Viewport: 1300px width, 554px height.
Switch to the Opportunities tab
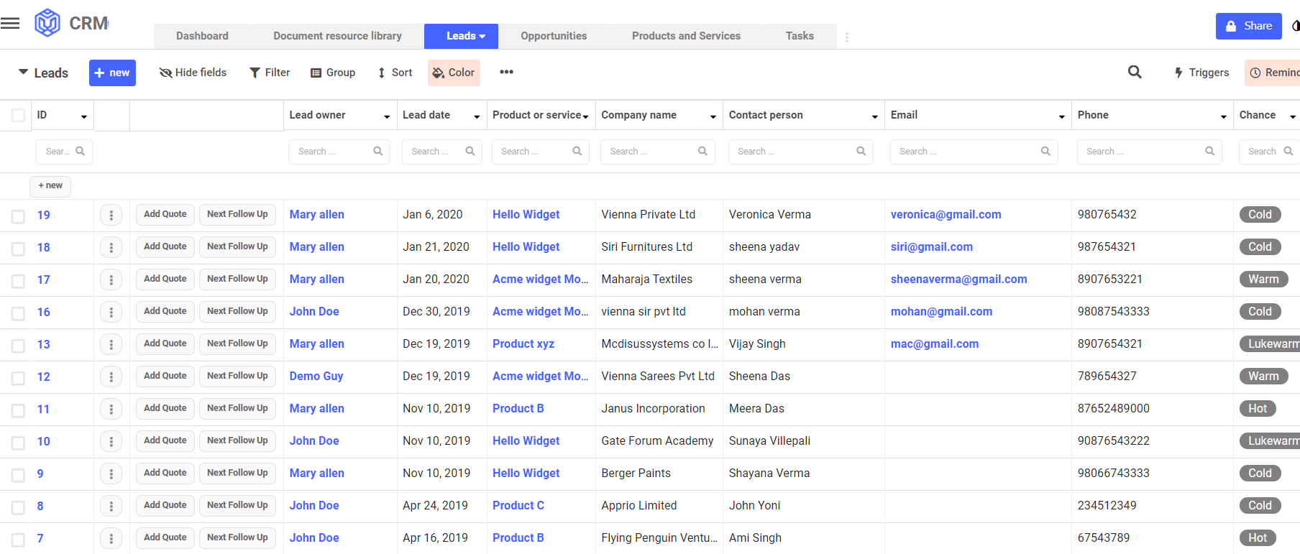[x=554, y=36]
